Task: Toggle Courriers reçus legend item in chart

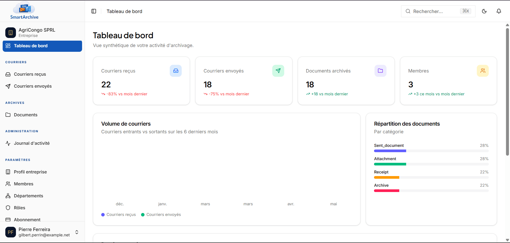Action: 118,215
